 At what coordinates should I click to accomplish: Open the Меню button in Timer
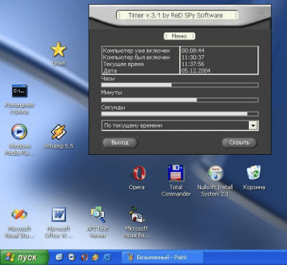click(x=179, y=37)
